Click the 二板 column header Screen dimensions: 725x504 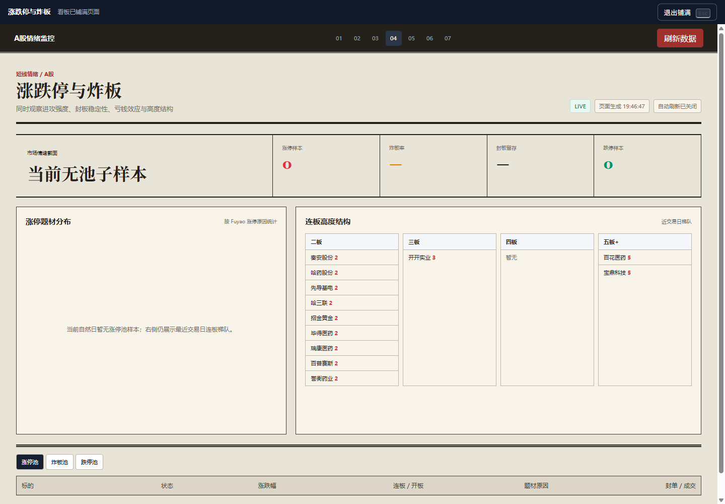tap(352, 242)
